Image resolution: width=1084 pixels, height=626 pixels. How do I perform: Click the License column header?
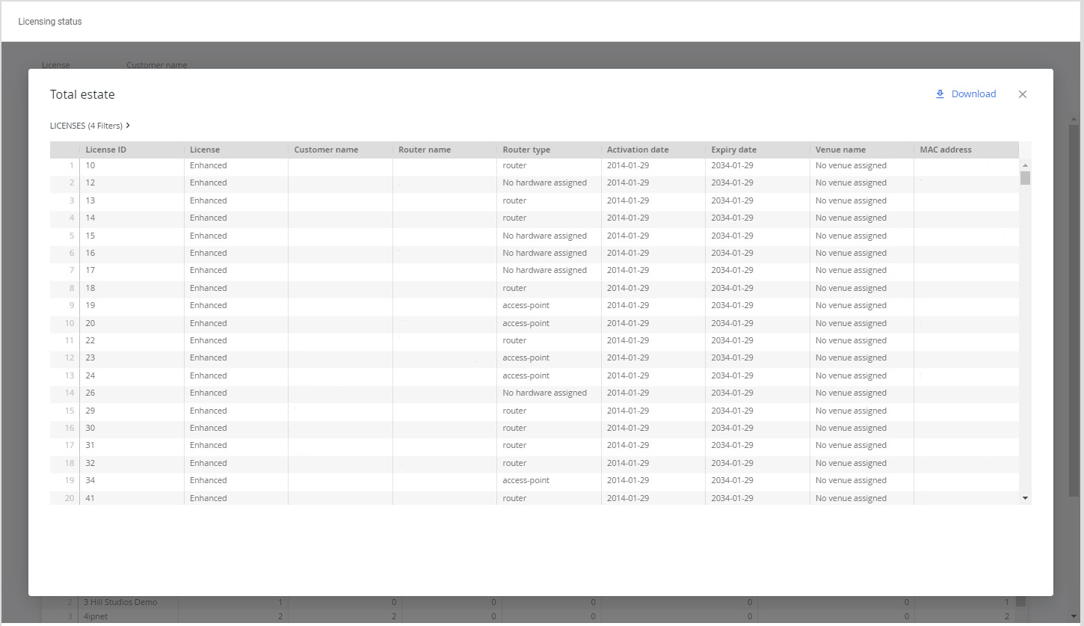click(205, 150)
